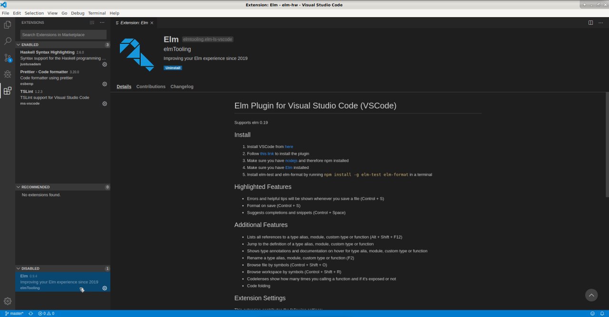The width and height of the screenshot is (609, 317).
Task: Click the synchronize changes status icon
Action: [31, 313]
